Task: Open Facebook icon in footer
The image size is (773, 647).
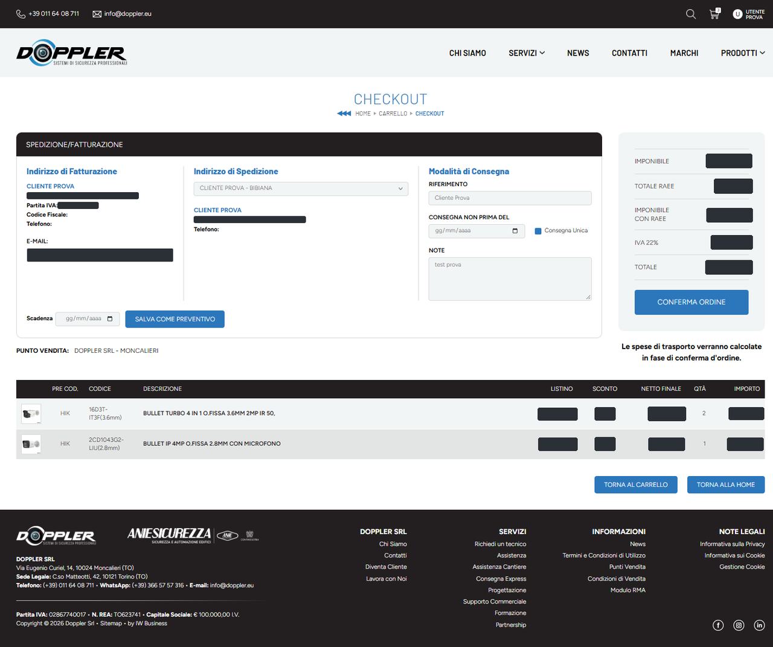Action: pos(718,625)
